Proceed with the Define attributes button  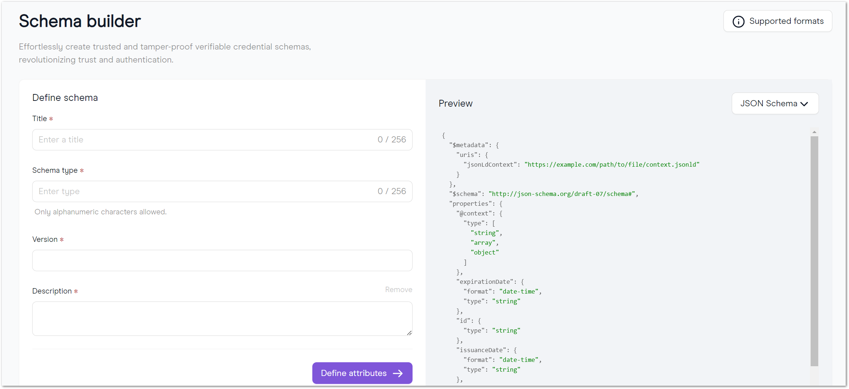click(362, 373)
